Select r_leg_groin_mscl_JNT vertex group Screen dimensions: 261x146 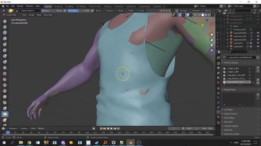237,75
